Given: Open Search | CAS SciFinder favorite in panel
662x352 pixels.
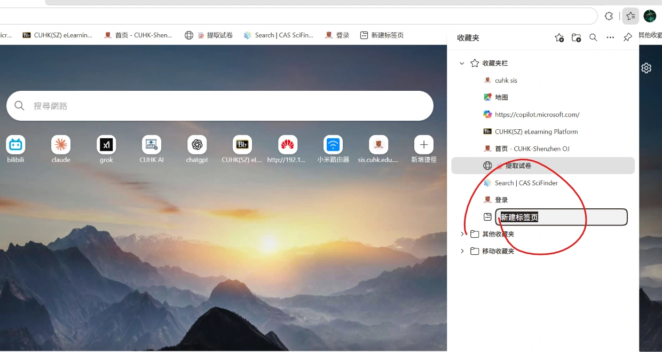Looking at the screenshot, I should 543,183.
